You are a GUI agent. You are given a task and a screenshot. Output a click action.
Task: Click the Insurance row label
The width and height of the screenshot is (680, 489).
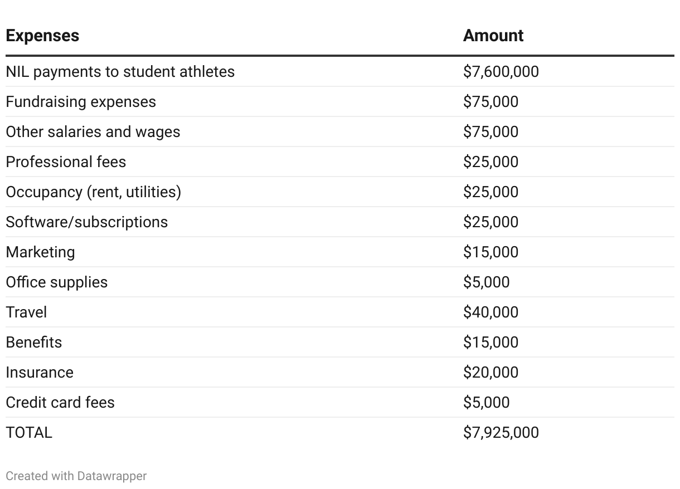point(39,373)
